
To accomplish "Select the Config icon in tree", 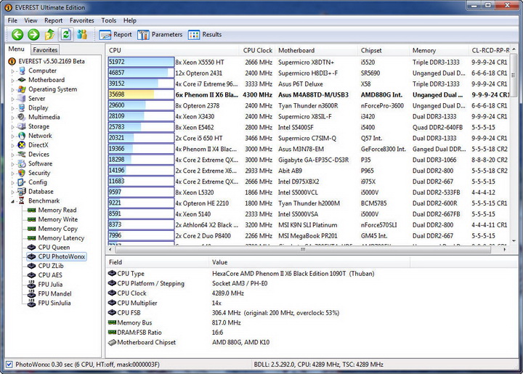I will (22, 182).
